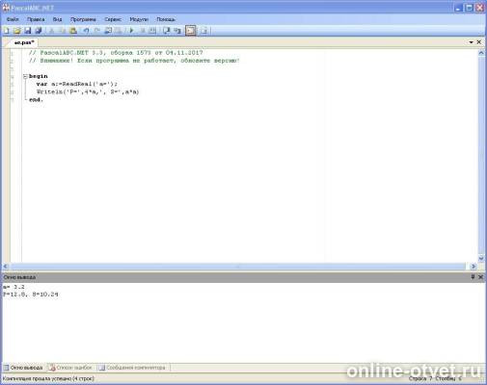
Task: Click the Save All icon
Action: pos(39,31)
